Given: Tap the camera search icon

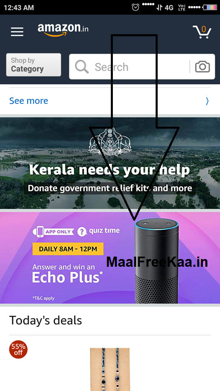Looking at the screenshot, I should point(202,67).
